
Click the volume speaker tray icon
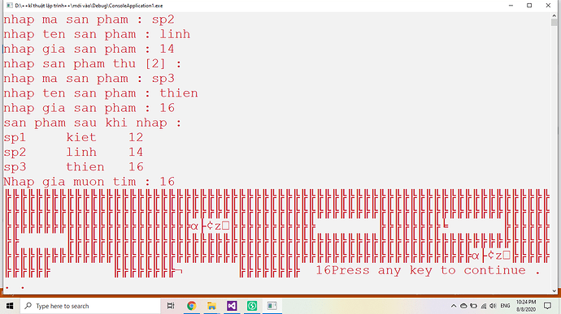493,306
